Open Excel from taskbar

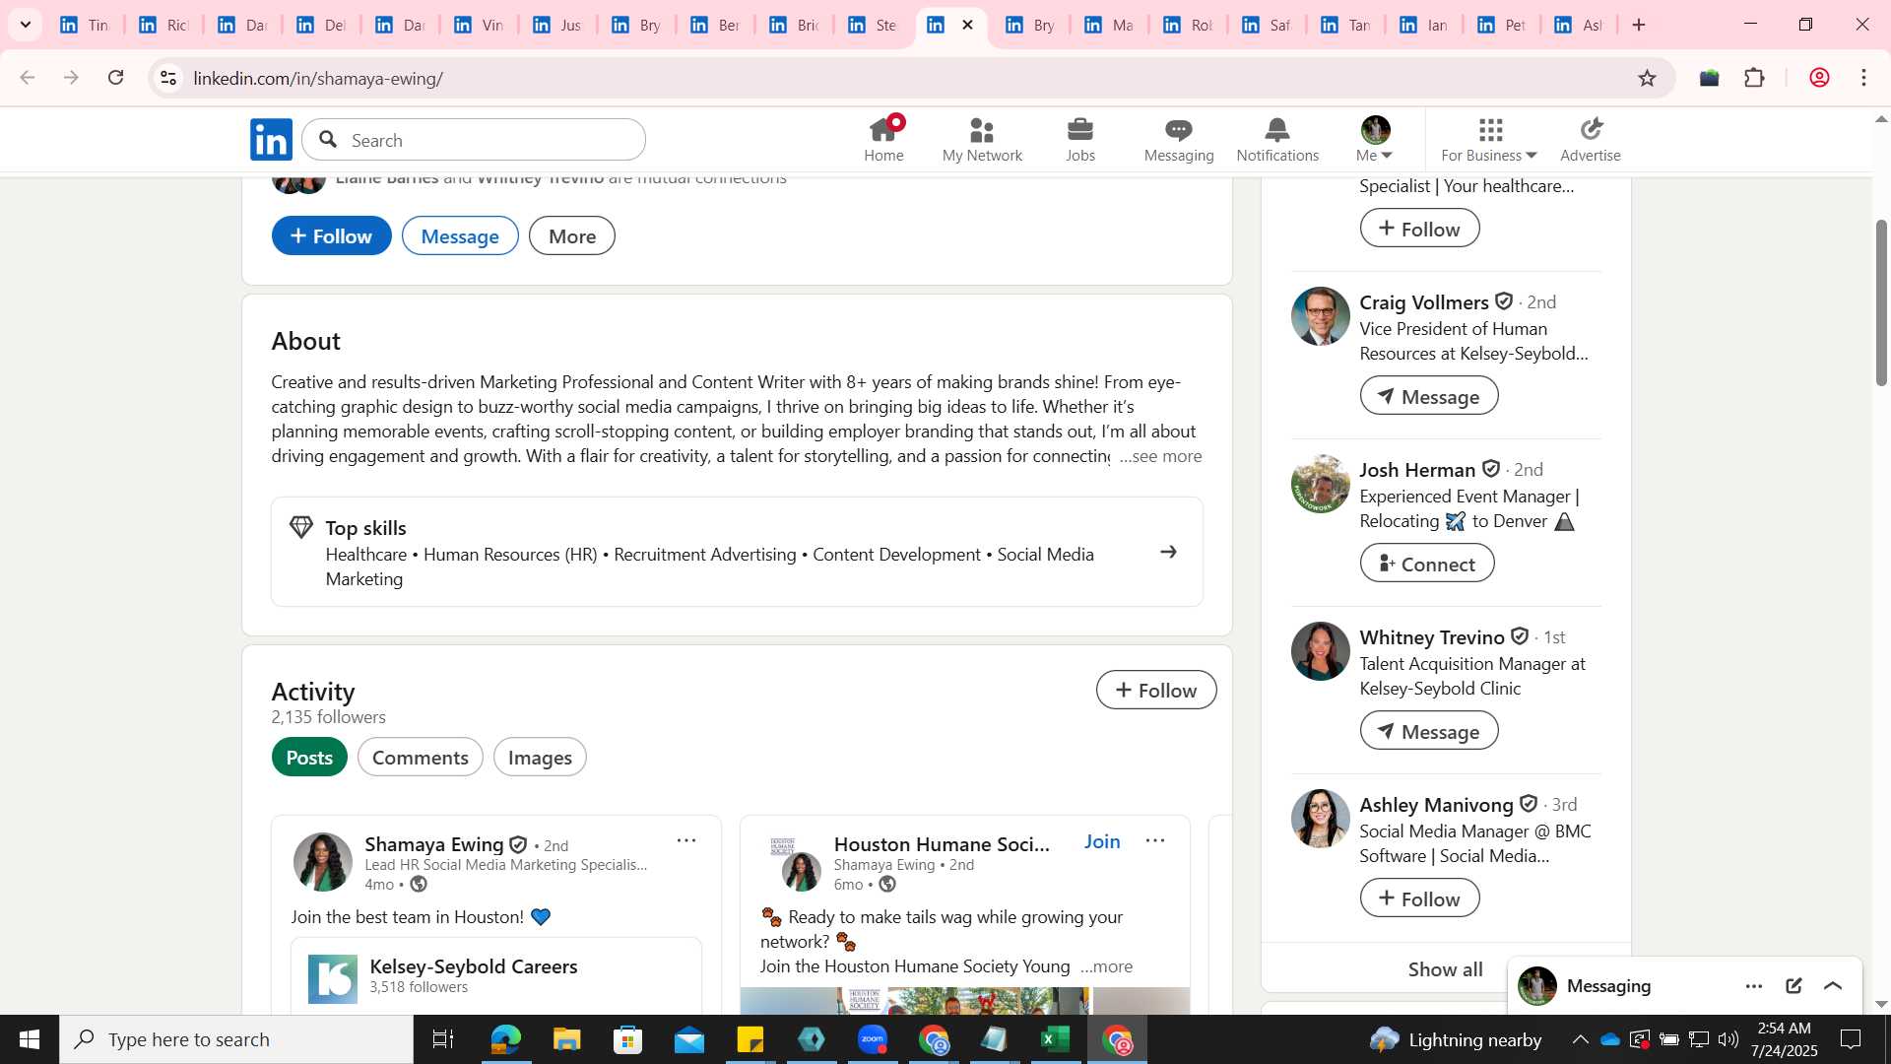(x=1056, y=1039)
